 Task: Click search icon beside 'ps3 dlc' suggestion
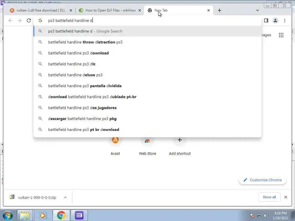tap(40, 64)
